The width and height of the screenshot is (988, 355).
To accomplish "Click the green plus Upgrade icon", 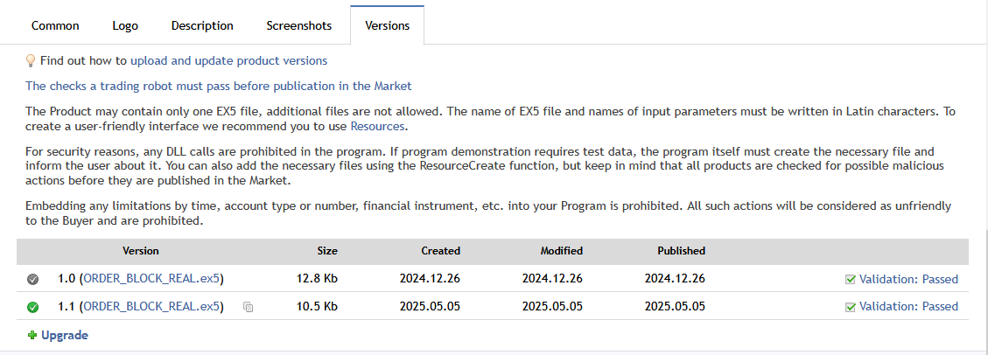I will (32, 335).
